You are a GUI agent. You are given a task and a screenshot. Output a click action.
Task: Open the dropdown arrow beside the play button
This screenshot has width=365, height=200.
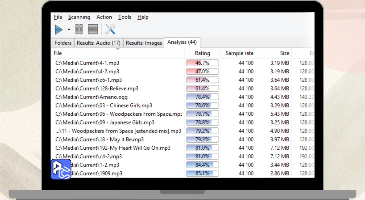pos(69,29)
